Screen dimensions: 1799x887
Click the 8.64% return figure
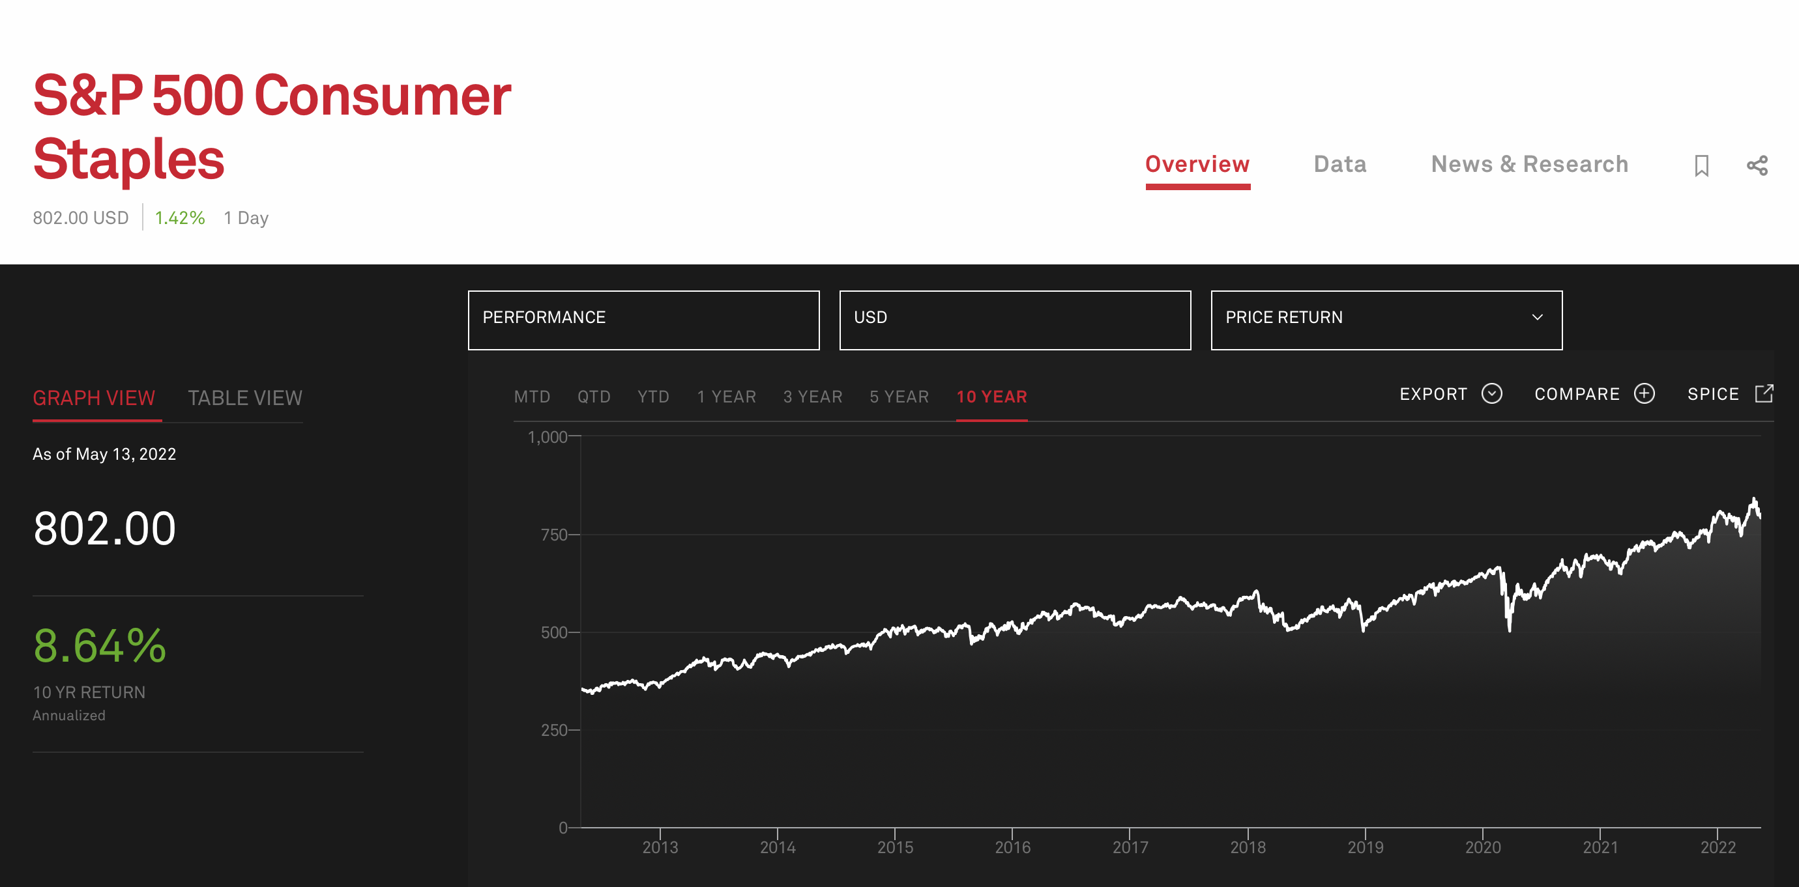click(100, 645)
